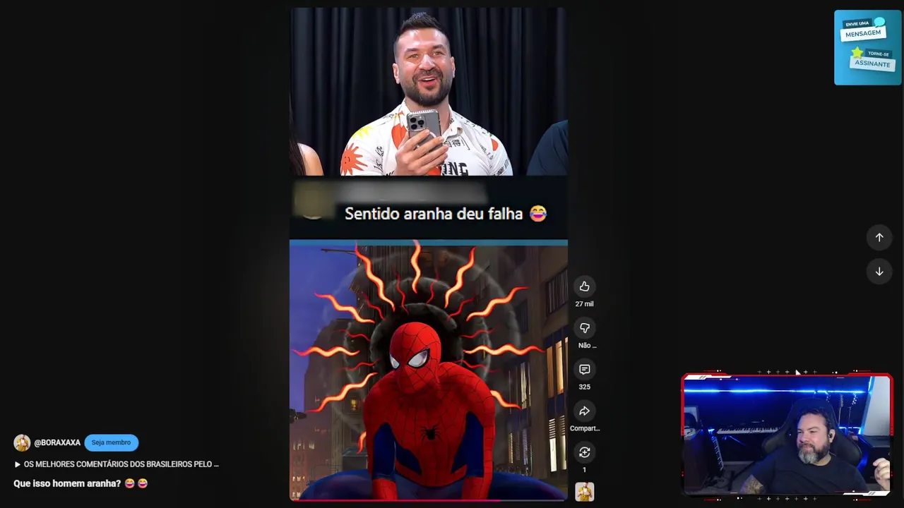
Task: Dislike the Short with thumbs down icon
Action: coord(584,328)
